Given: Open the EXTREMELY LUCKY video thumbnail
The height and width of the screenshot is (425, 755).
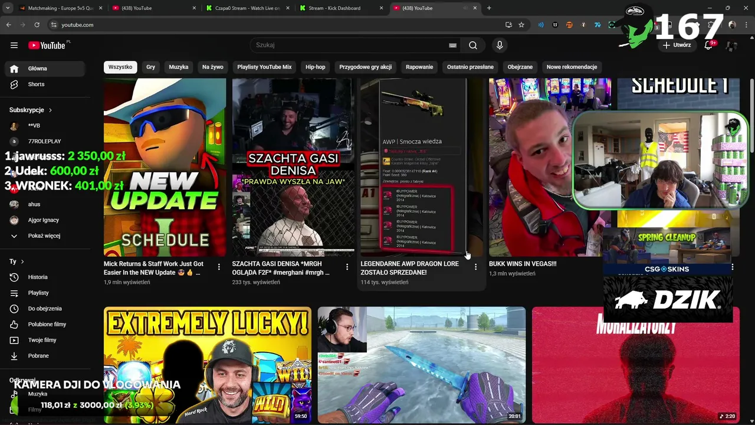Looking at the screenshot, I should click(x=208, y=365).
